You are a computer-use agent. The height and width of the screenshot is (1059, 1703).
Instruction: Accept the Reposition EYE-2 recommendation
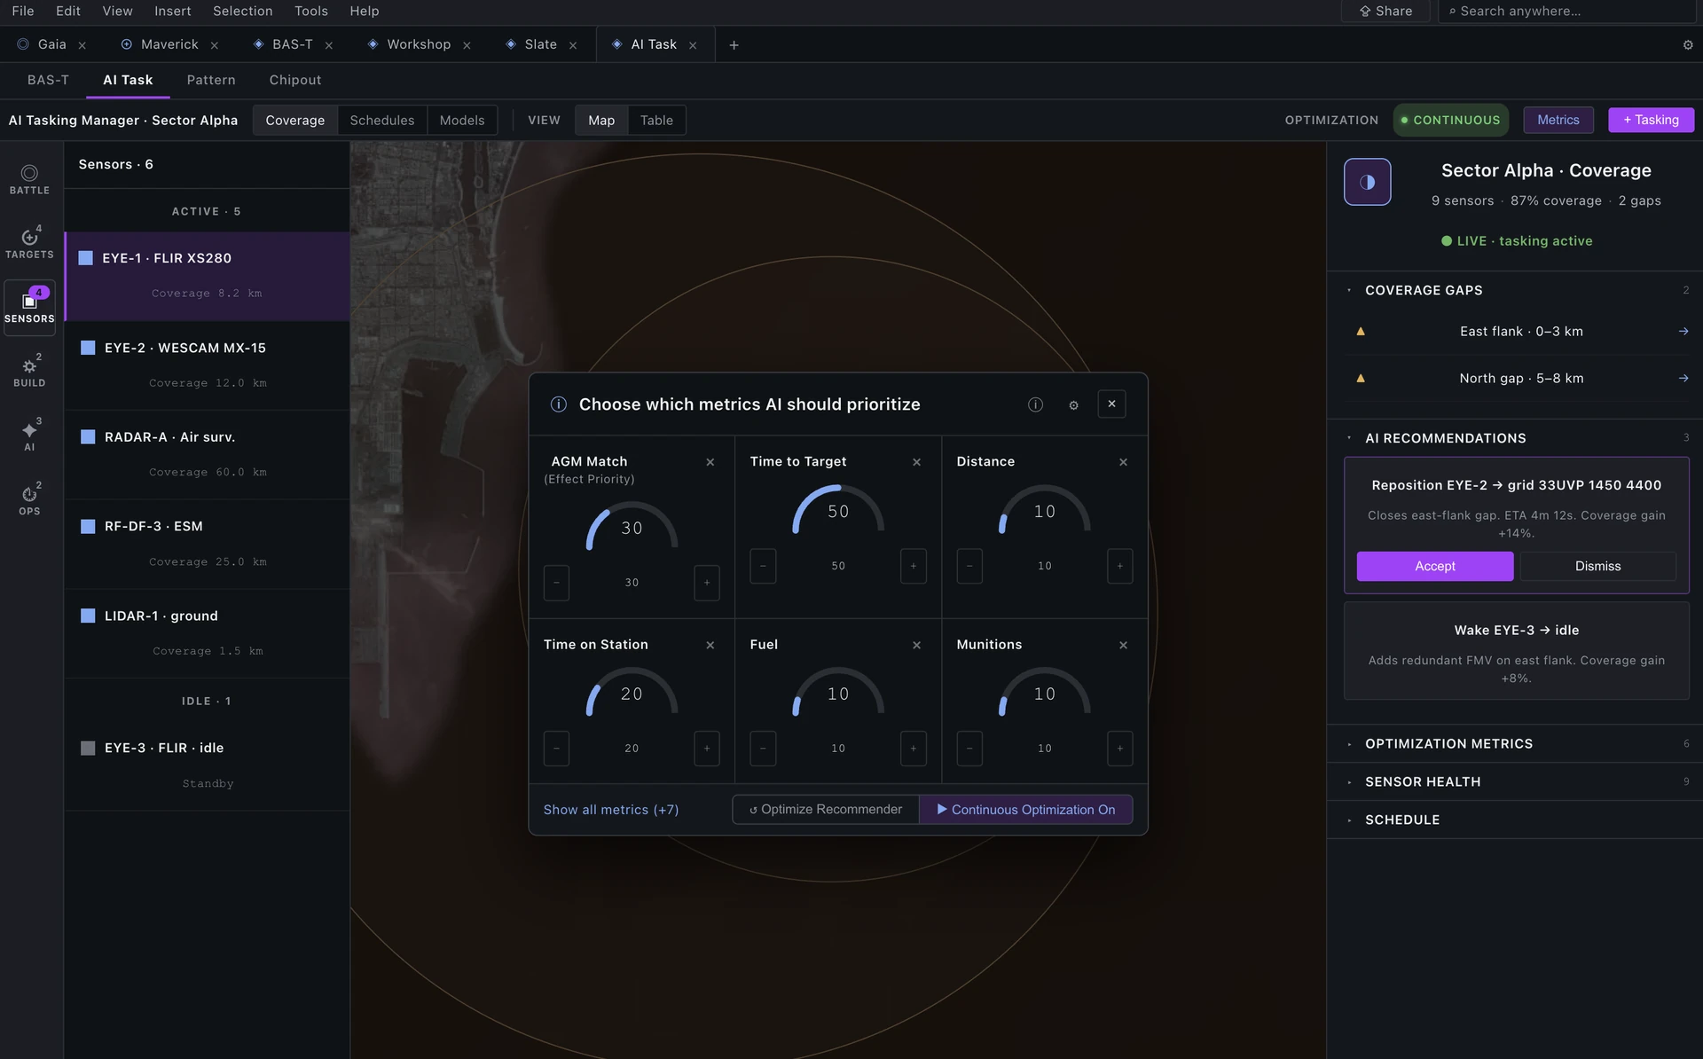coord(1435,567)
